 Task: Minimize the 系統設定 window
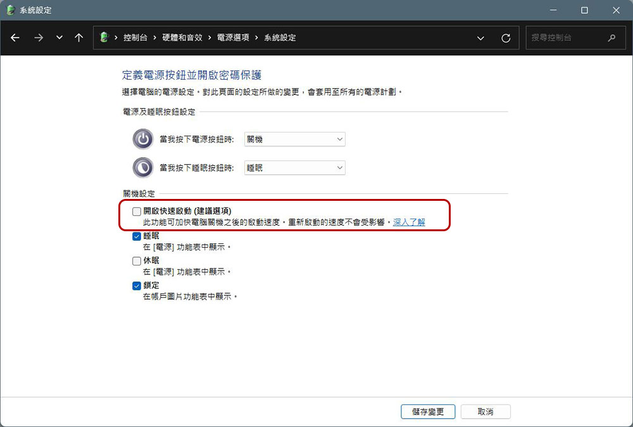tap(553, 10)
